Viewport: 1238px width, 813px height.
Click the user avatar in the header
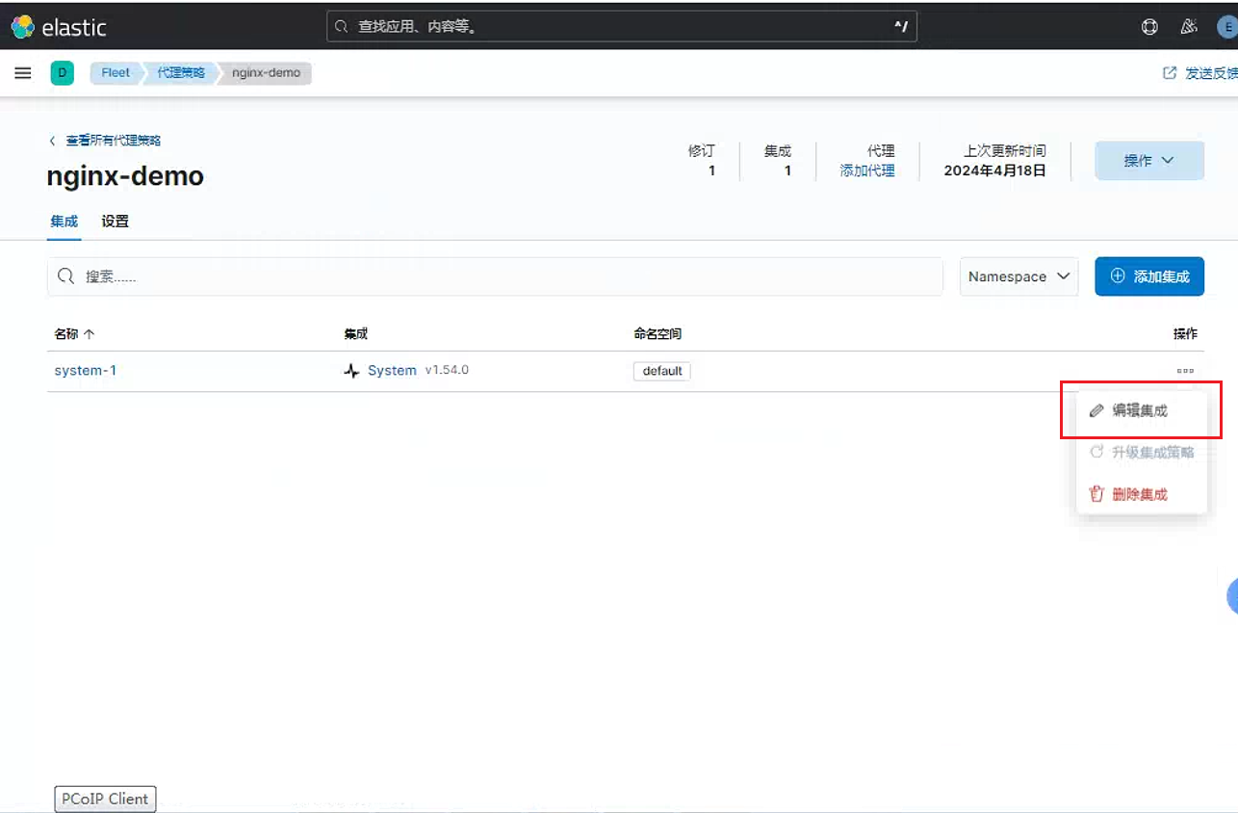tap(1226, 27)
